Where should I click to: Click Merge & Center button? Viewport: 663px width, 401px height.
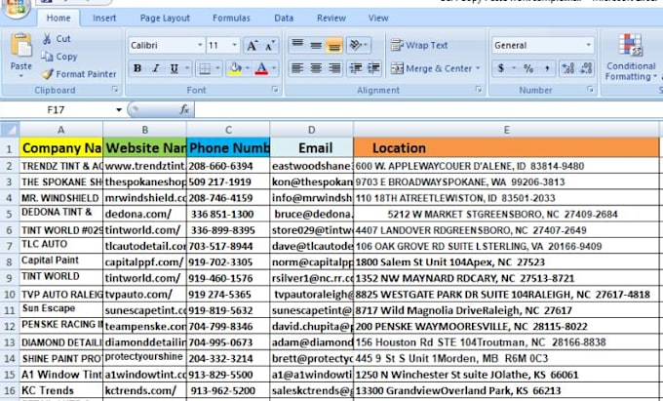[431, 68]
